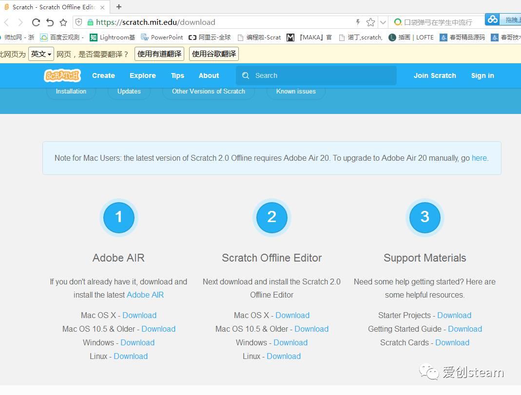Click the undo/restore closed page arrow
This screenshot has width=521, height=395.
click(x=50, y=22)
